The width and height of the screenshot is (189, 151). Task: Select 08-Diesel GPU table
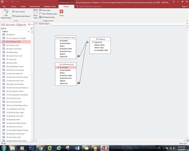point(16,63)
